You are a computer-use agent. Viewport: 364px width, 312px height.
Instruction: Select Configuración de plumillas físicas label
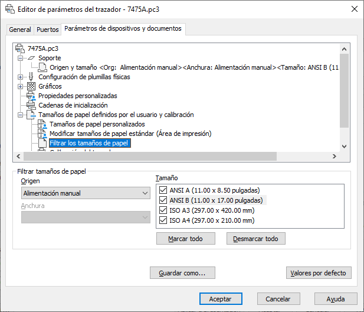84,77
